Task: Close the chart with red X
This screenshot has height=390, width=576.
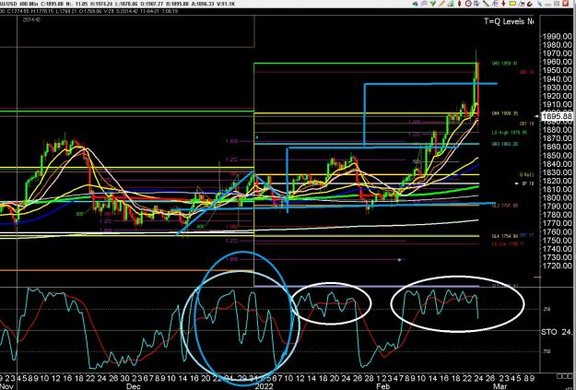Action: (566, 4)
